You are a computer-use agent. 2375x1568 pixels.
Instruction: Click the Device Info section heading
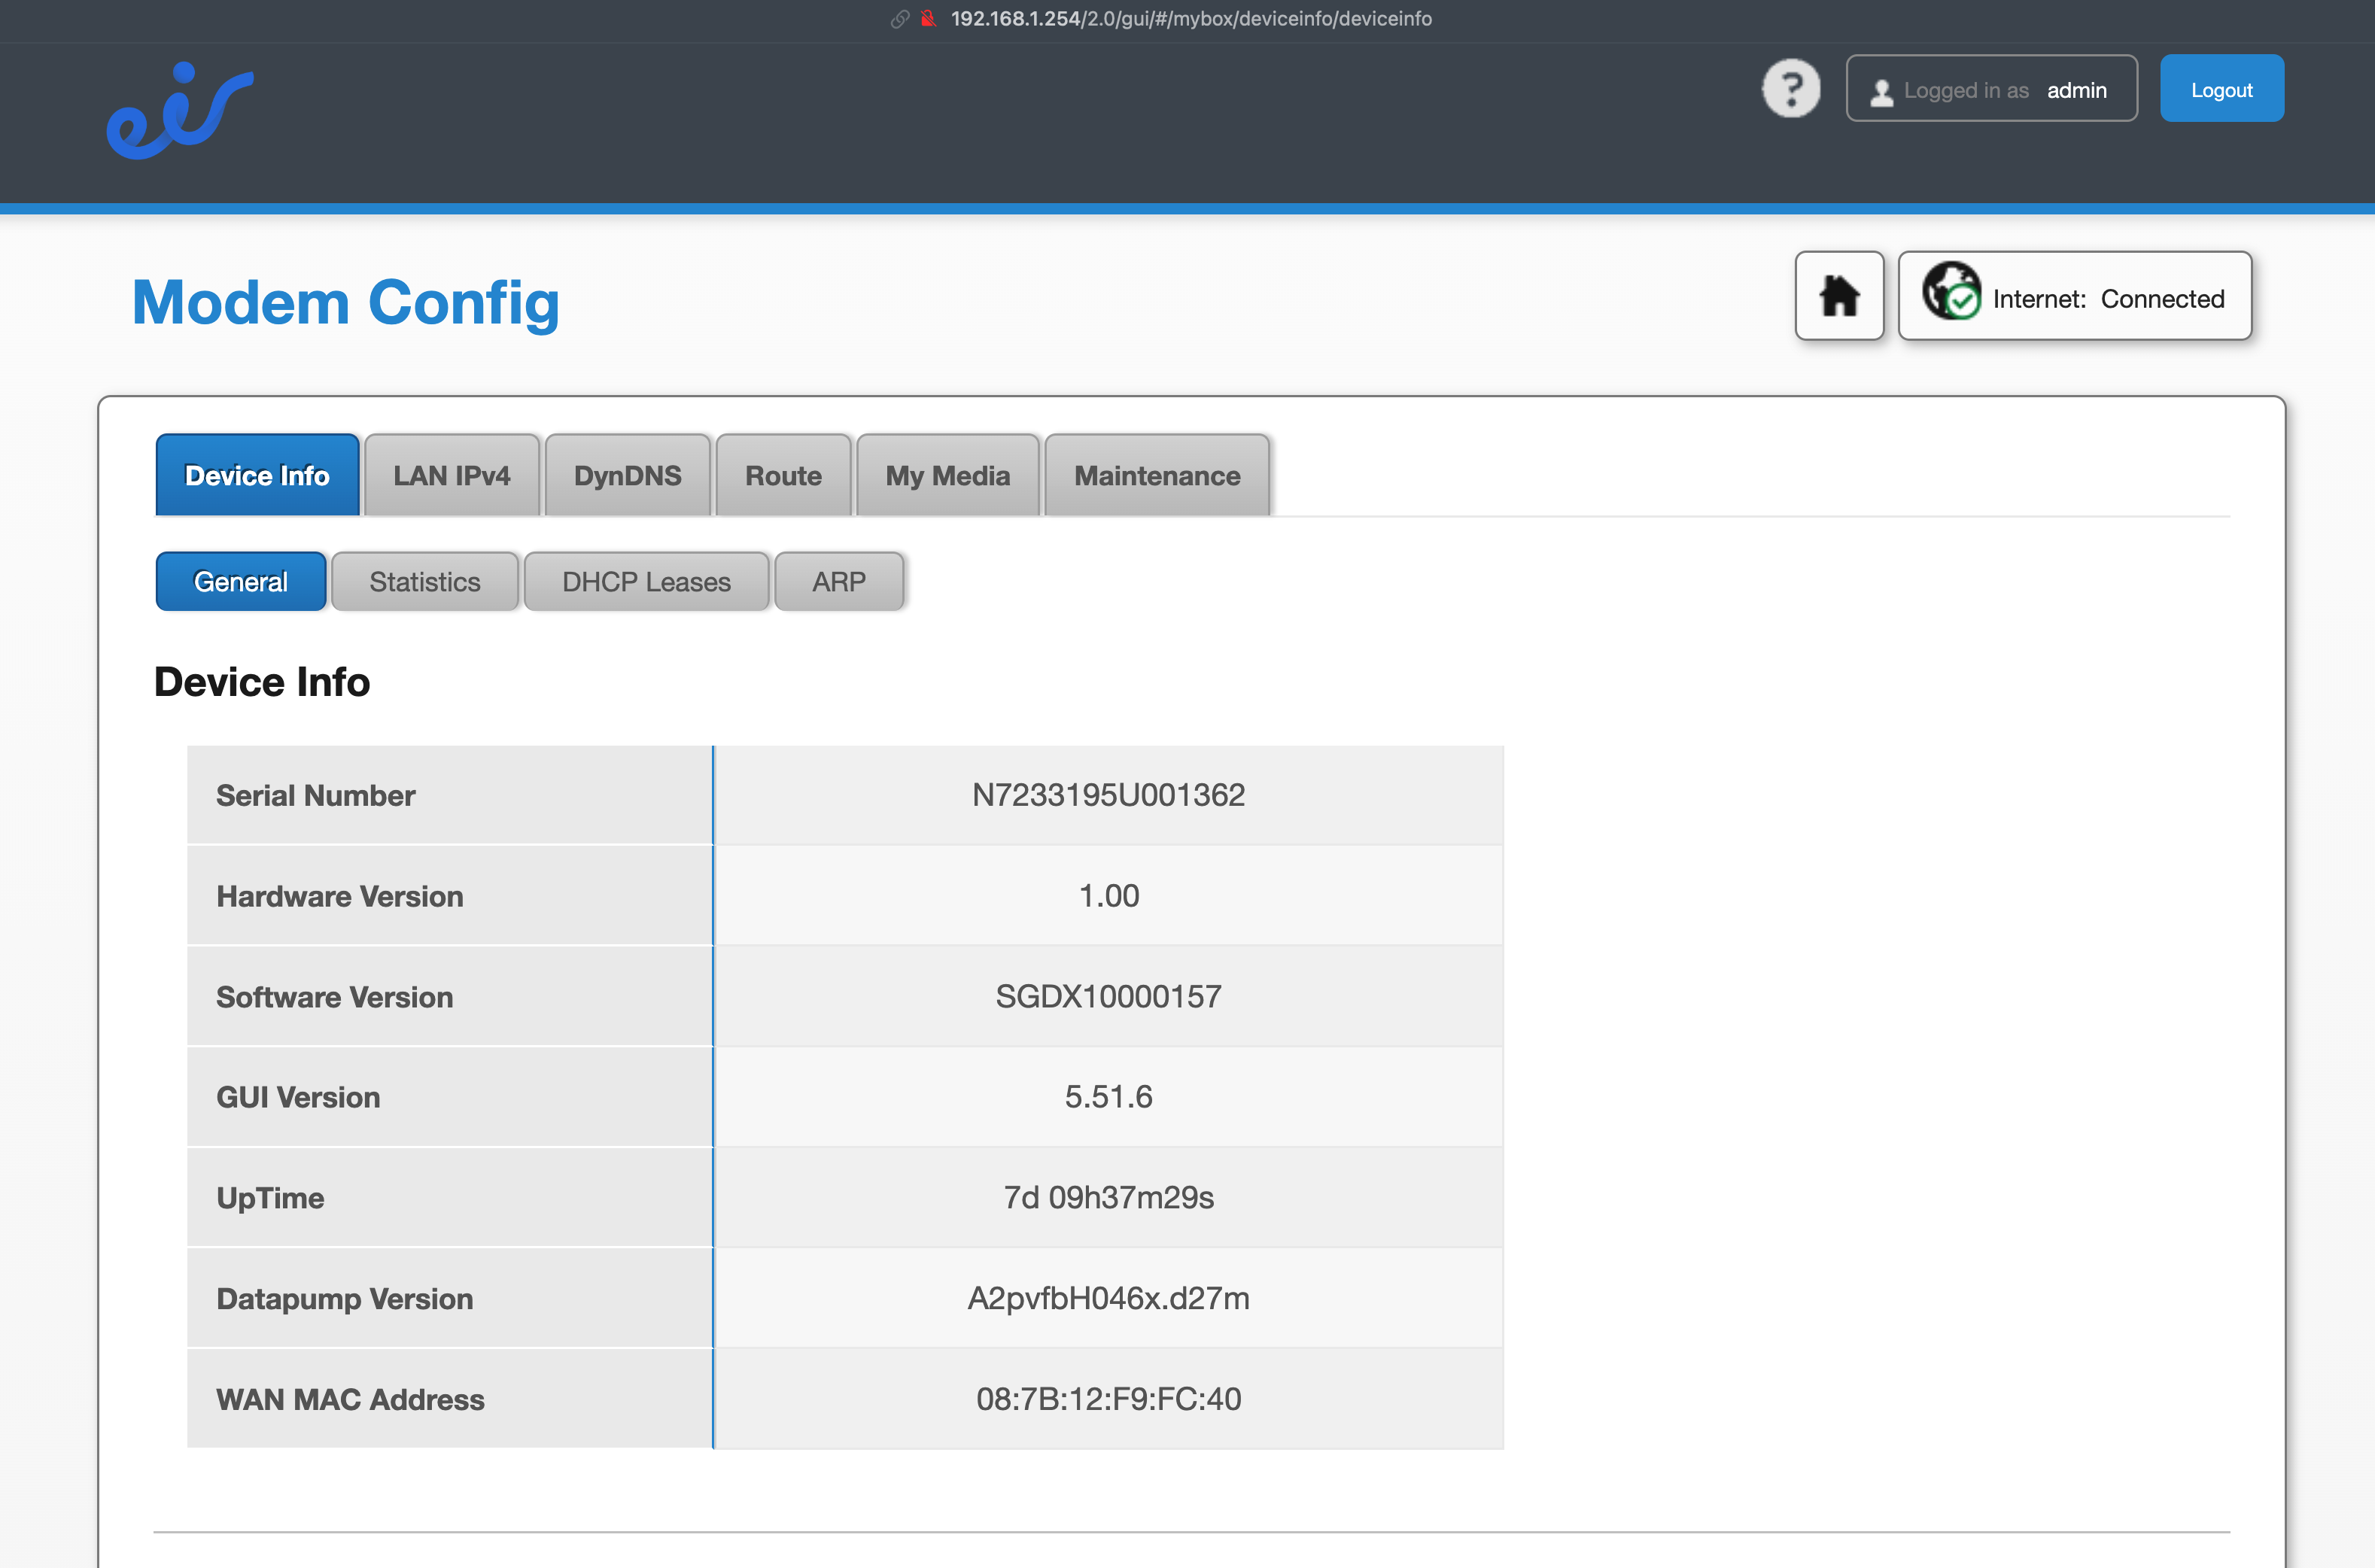(262, 682)
